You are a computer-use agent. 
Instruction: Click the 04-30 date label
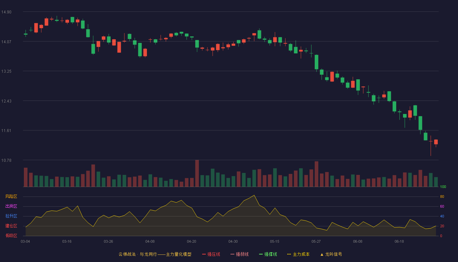tap(233, 241)
